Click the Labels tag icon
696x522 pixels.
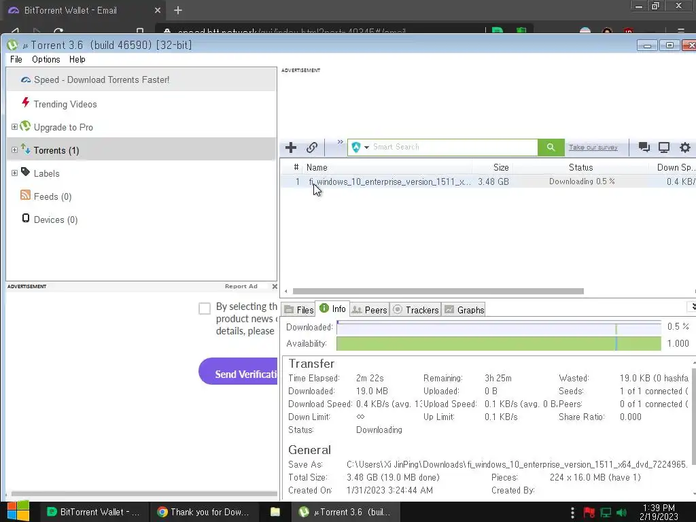[x=25, y=171]
